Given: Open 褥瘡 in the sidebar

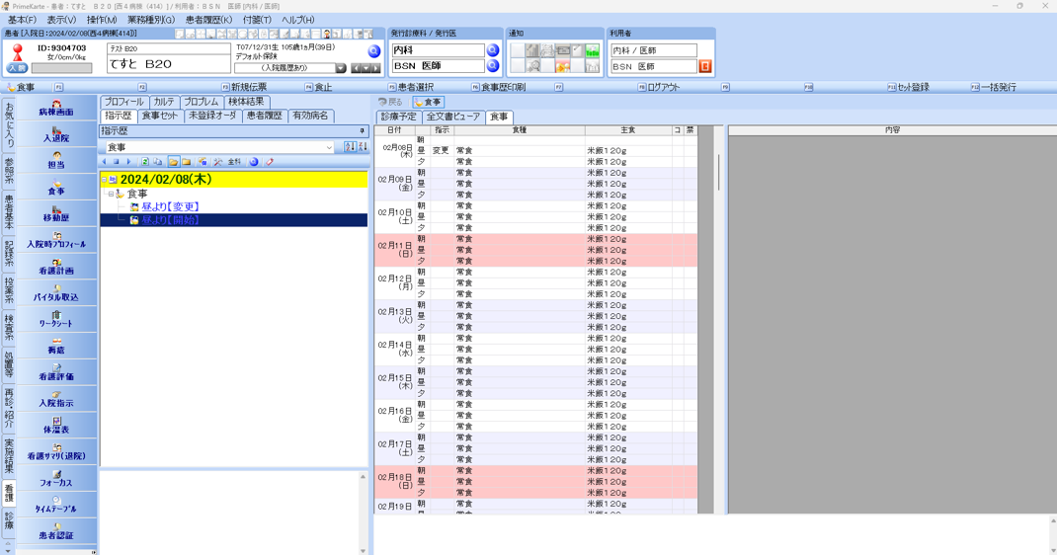Looking at the screenshot, I should (x=56, y=347).
